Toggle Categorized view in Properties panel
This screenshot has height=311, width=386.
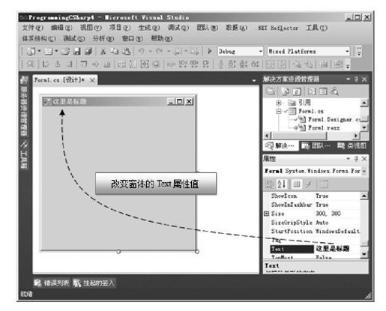[269, 184]
